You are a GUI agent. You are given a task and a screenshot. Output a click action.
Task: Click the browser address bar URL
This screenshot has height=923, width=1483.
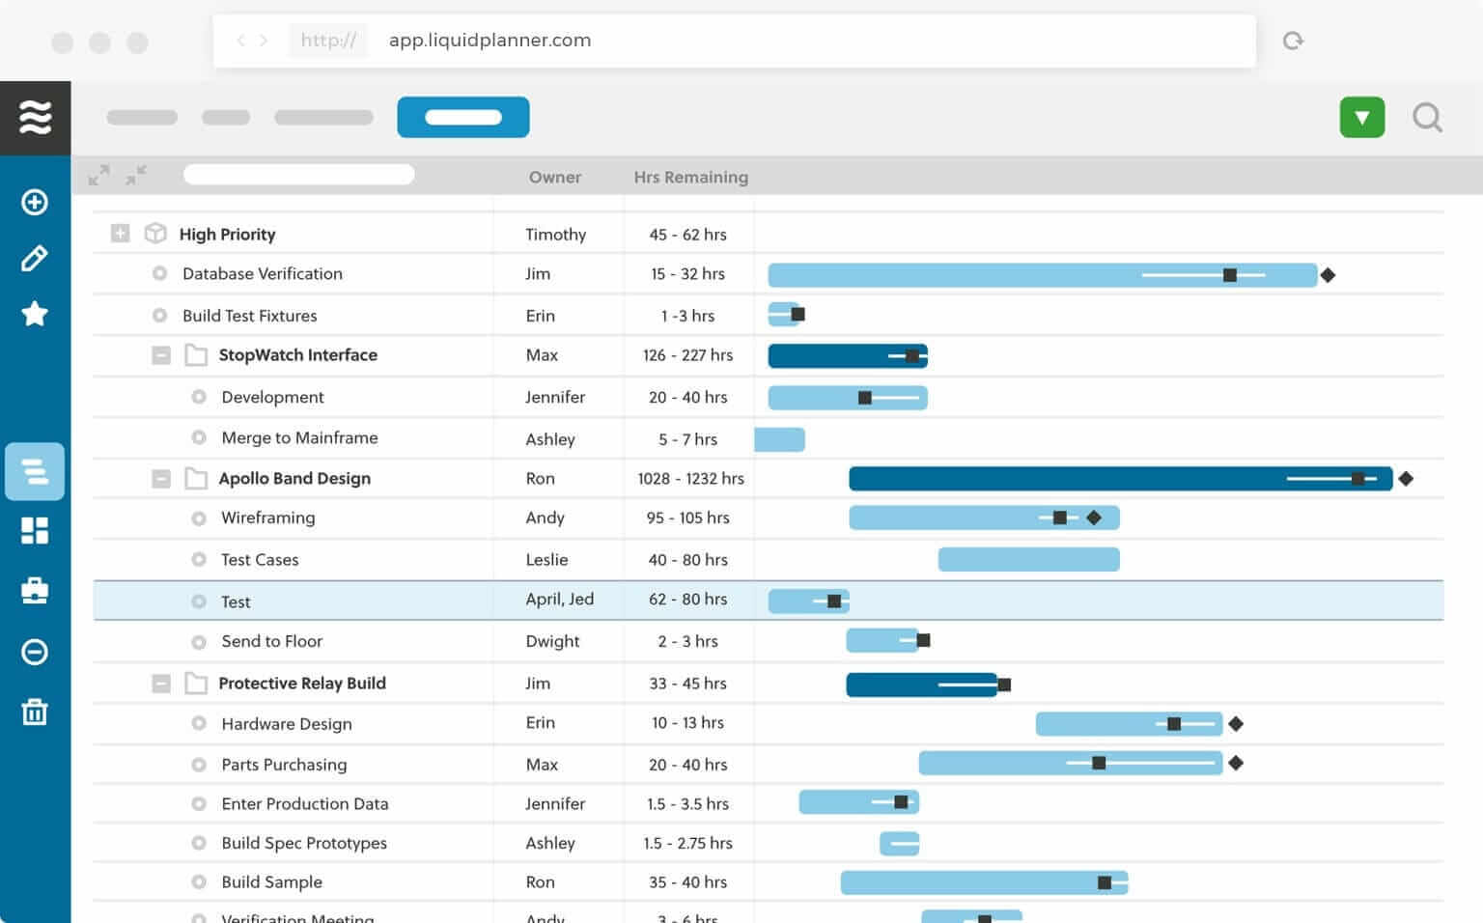[490, 41]
